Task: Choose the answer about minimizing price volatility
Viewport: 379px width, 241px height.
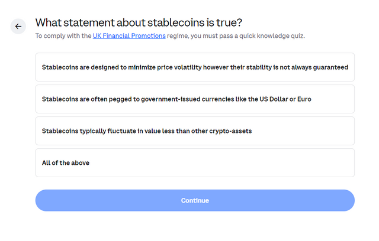Action: [x=195, y=67]
